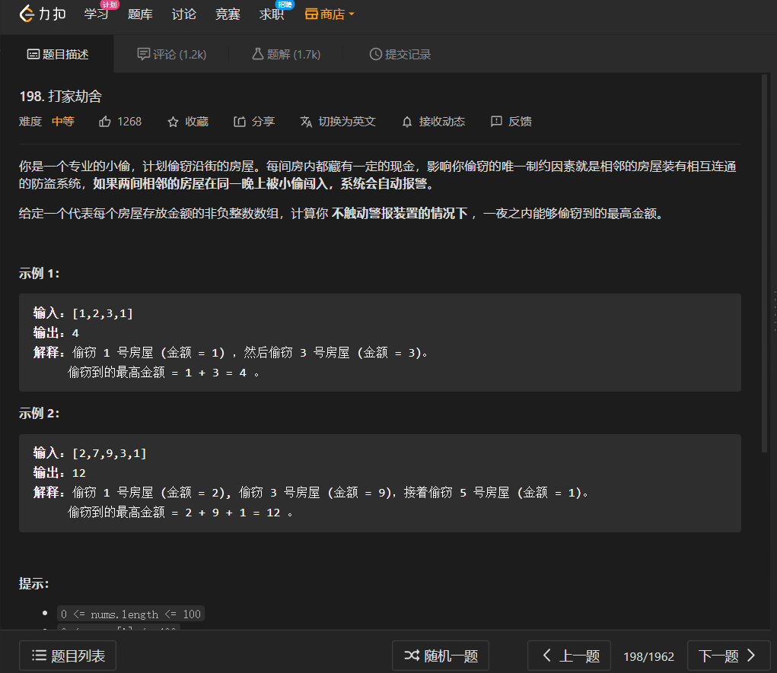Click the 反馈 feedback text
This screenshot has height=673, width=777.
[x=520, y=122]
